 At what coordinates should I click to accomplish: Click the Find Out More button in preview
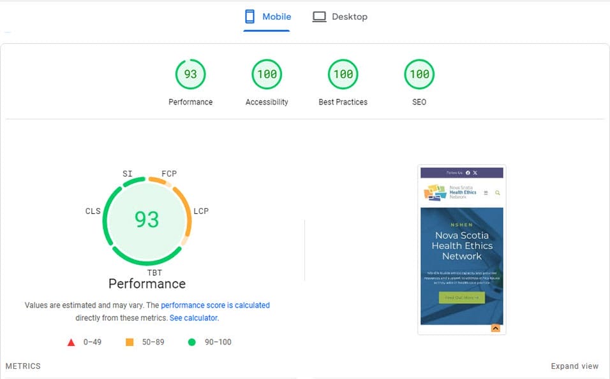(461, 297)
